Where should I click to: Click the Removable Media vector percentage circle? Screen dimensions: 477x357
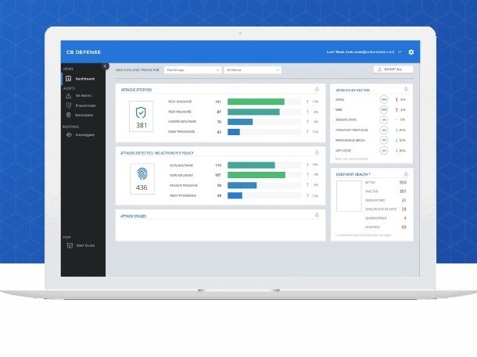click(x=384, y=140)
